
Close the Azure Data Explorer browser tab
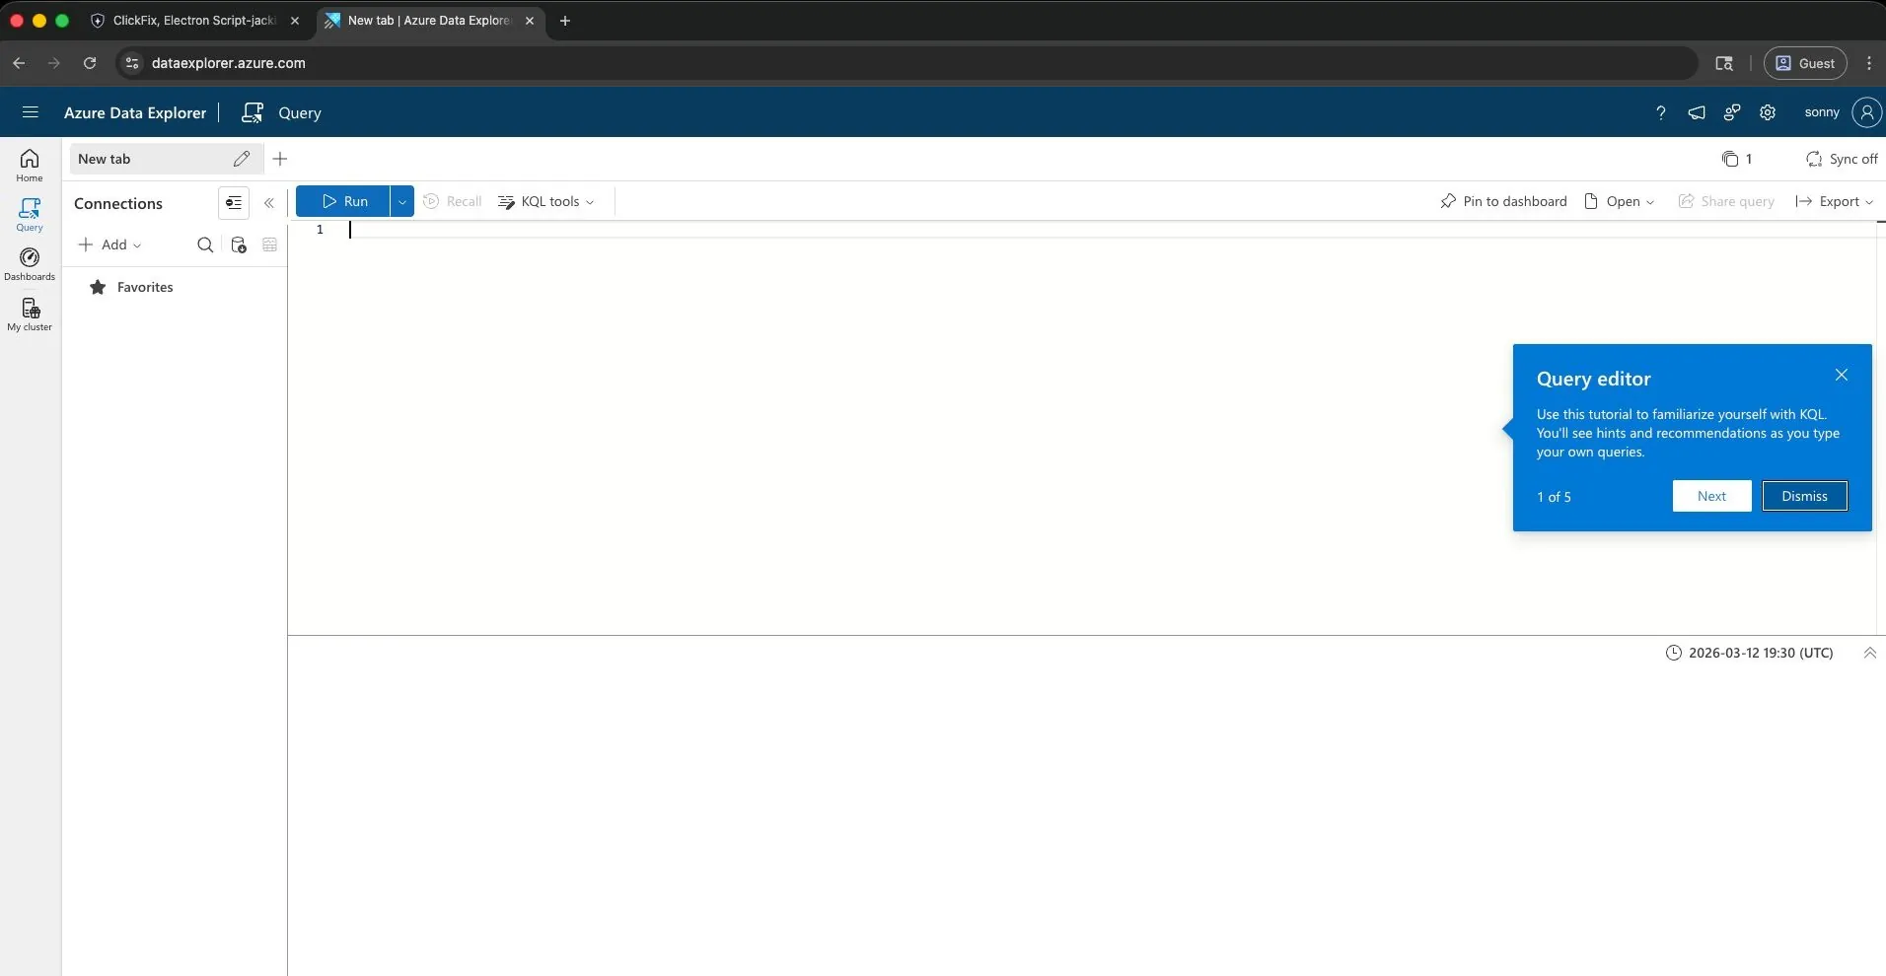[530, 21]
